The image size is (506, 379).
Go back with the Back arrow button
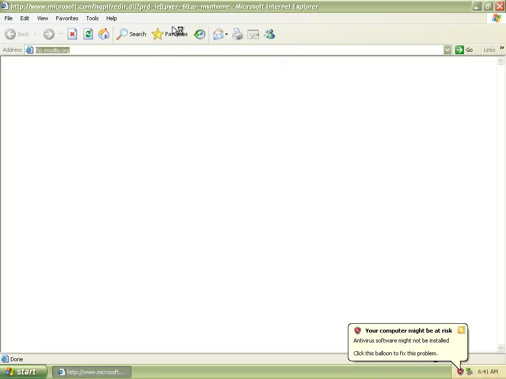click(x=17, y=34)
